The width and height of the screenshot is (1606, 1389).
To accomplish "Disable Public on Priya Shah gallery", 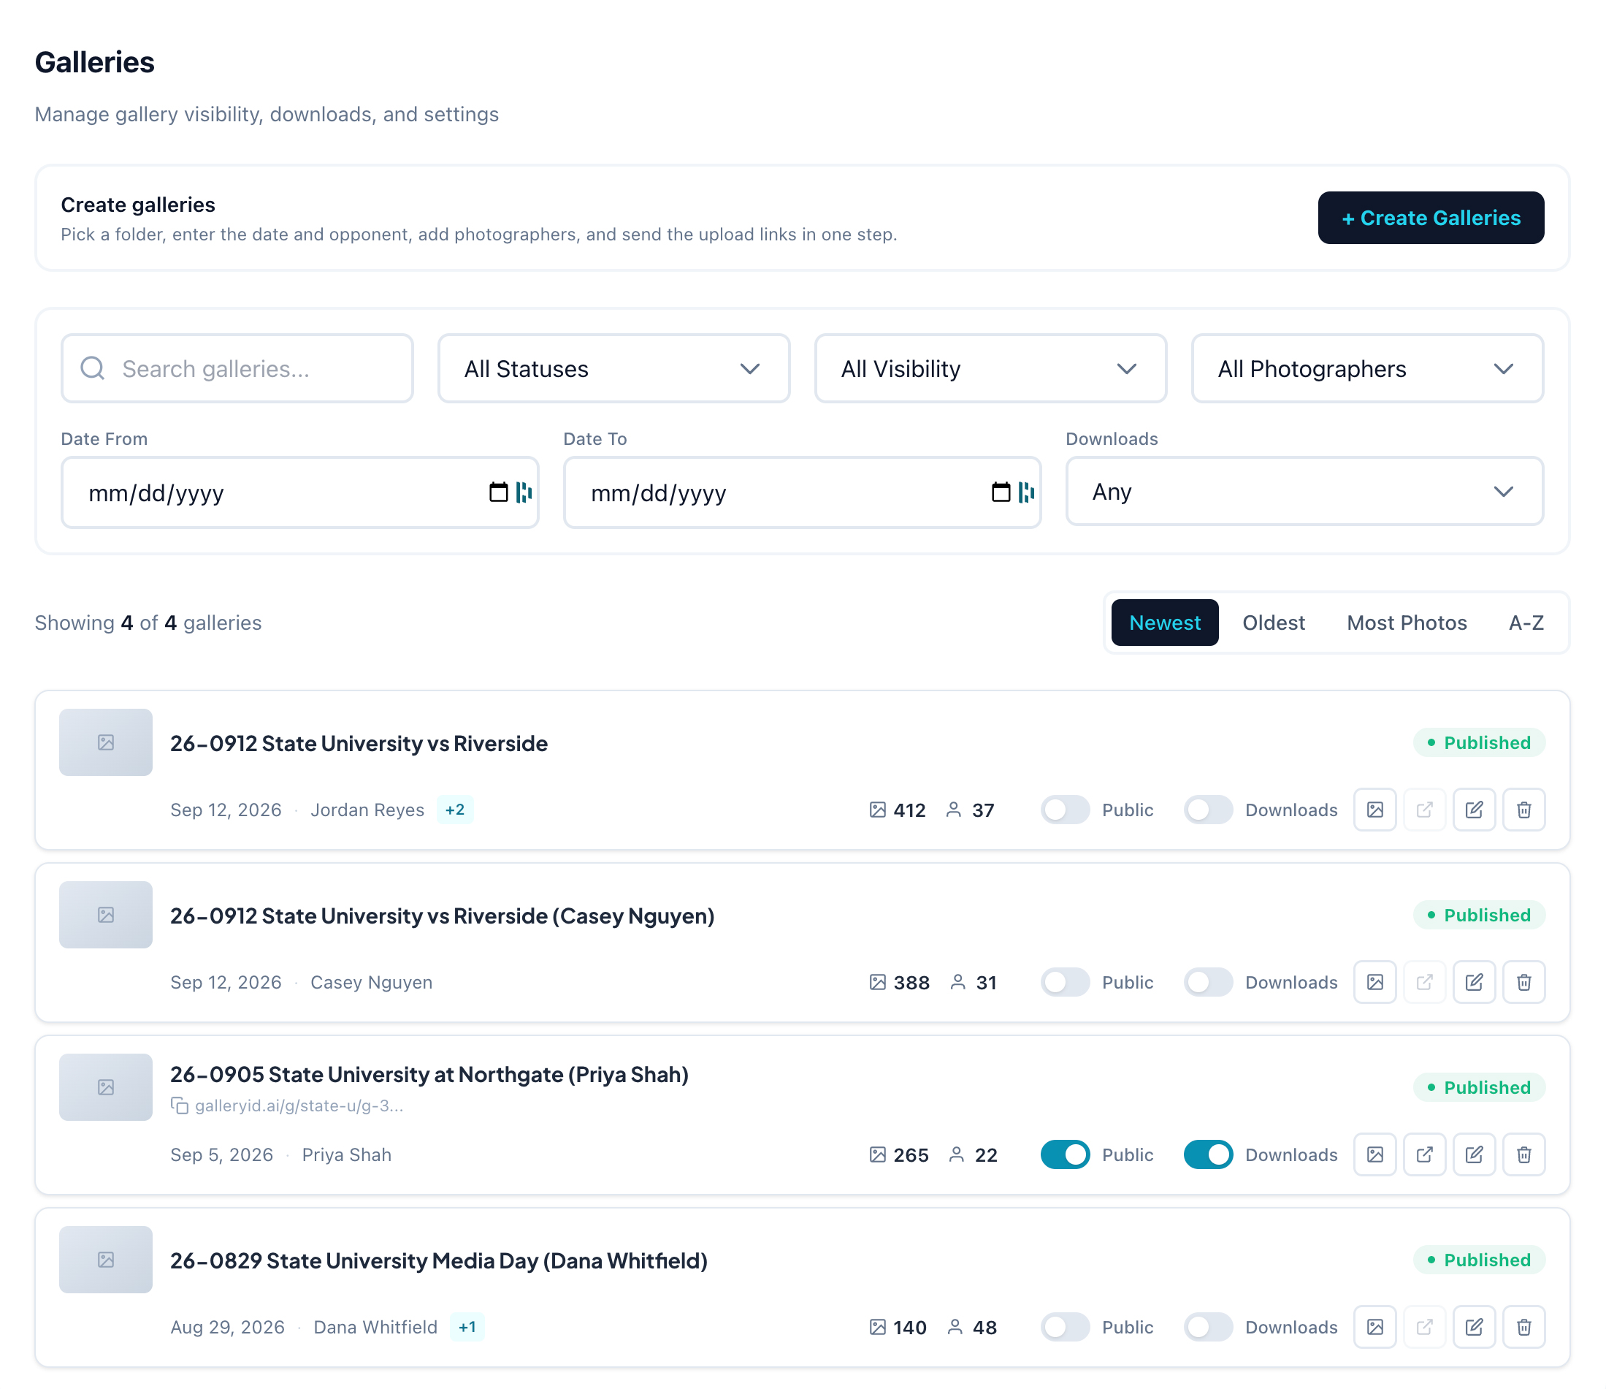I will (1064, 1154).
